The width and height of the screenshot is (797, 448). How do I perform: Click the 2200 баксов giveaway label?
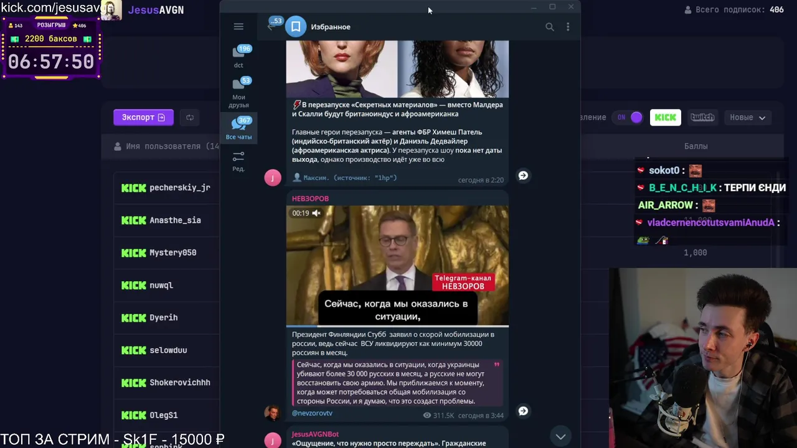click(51, 39)
